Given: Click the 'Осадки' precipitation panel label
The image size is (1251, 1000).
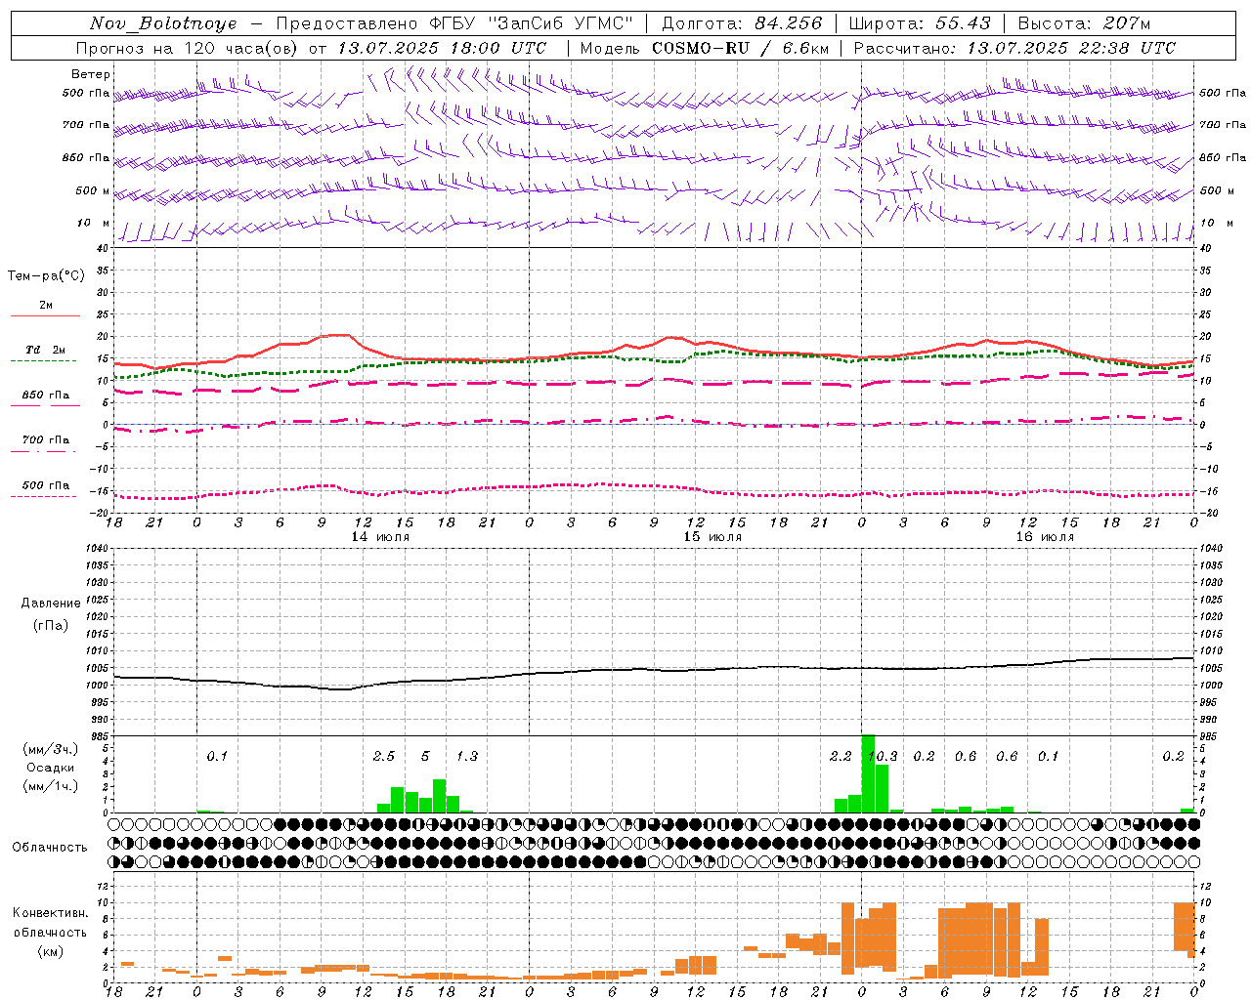Looking at the screenshot, I should click(x=51, y=768).
